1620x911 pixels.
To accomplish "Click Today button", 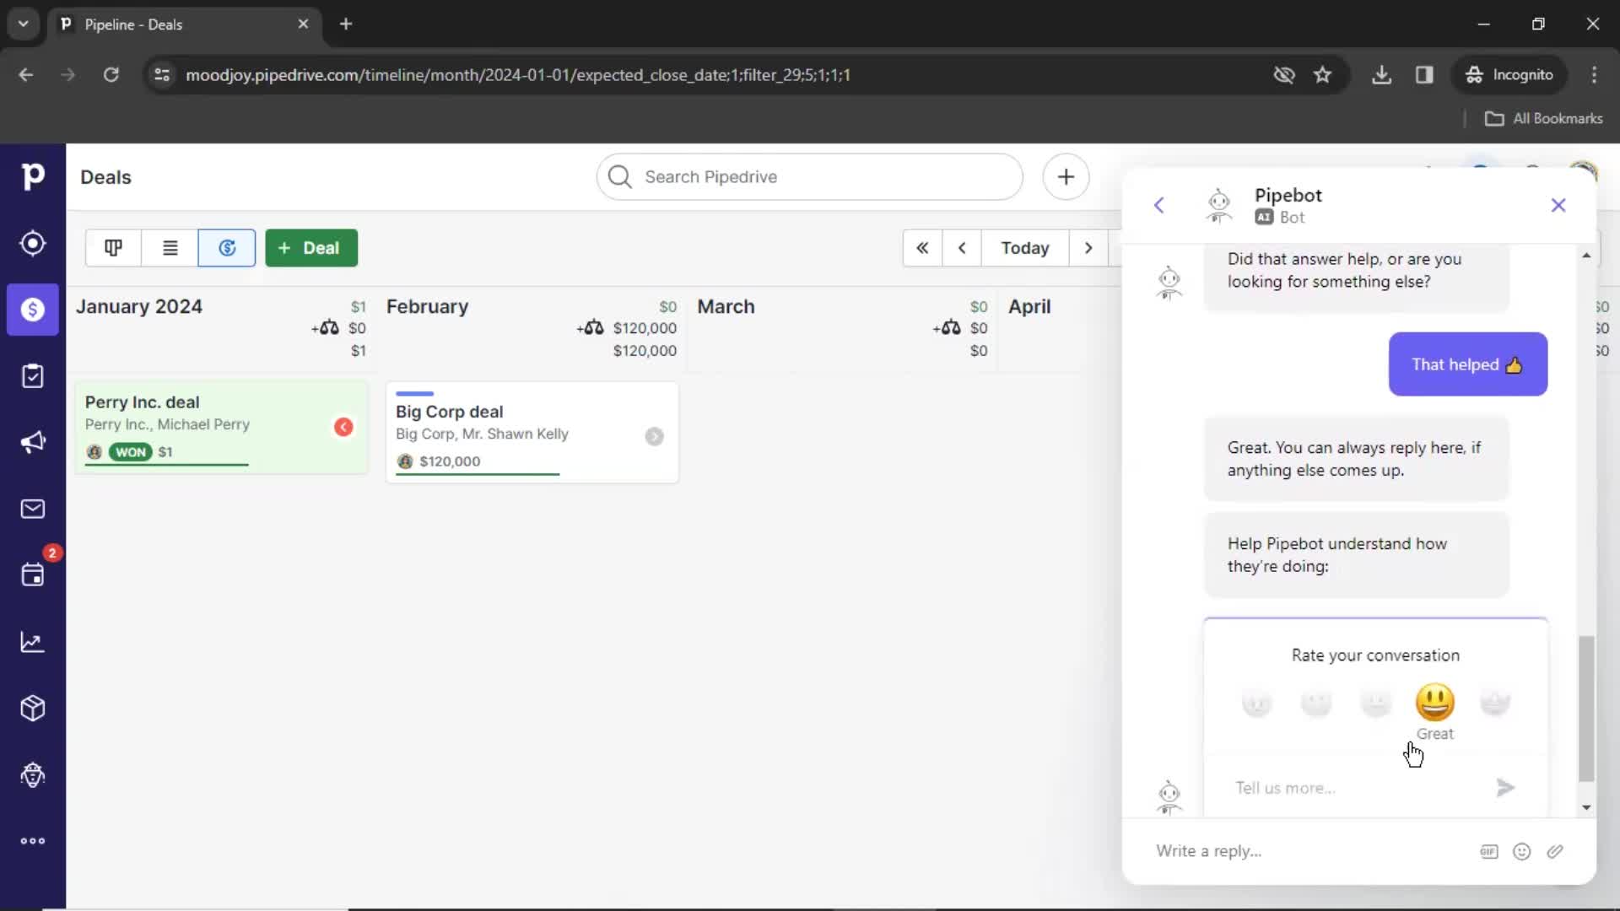I will tap(1025, 248).
